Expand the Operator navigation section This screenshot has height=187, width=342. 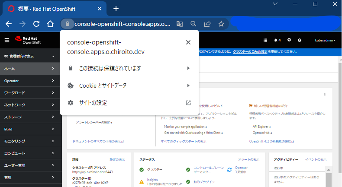pos(30,81)
